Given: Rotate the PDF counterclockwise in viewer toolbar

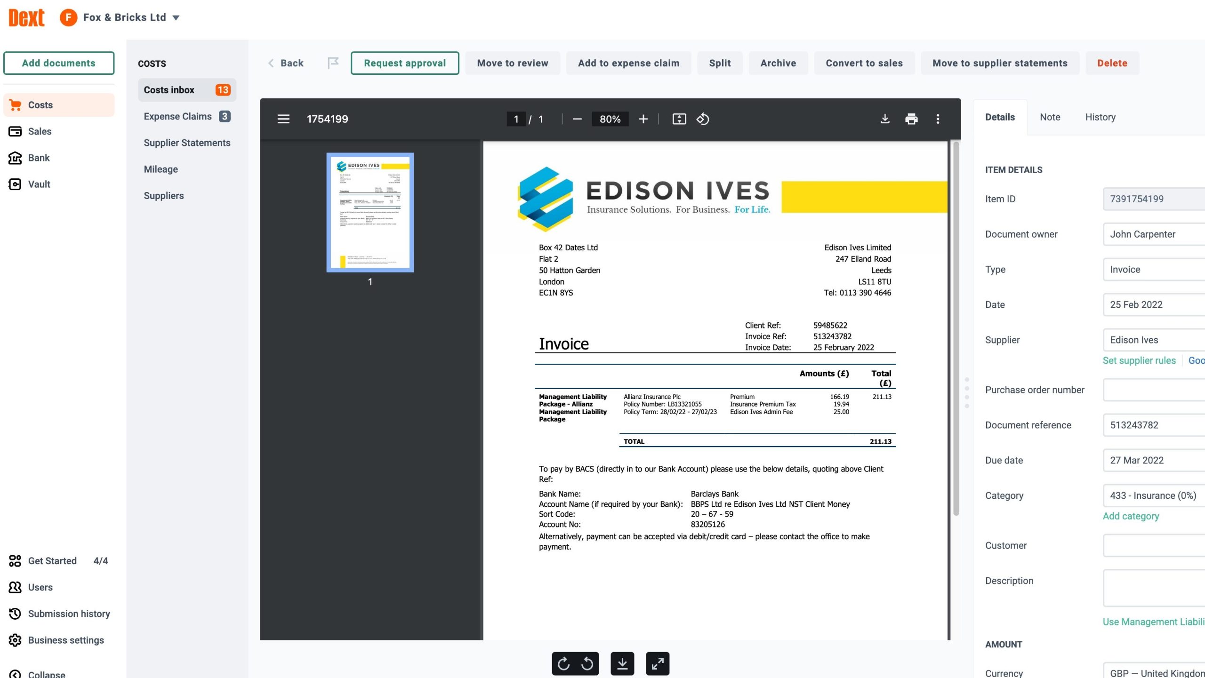Looking at the screenshot, I should pyautogui.click(x=703, y=119).
